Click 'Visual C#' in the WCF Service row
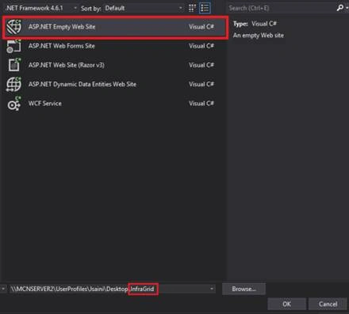The width and height of the screenshot is (349, 314). pos(201,104)
